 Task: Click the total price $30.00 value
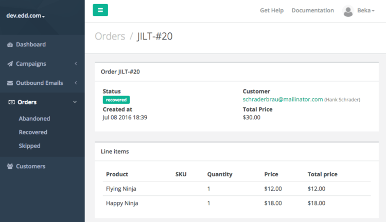[251, 118]
